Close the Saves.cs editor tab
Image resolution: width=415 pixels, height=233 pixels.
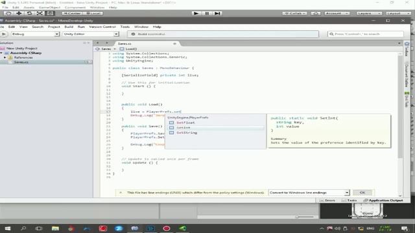pyautogui.click(x=174, y=43)
